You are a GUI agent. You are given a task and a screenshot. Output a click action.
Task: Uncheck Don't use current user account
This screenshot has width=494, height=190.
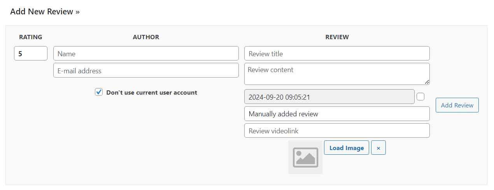(99, 92)
